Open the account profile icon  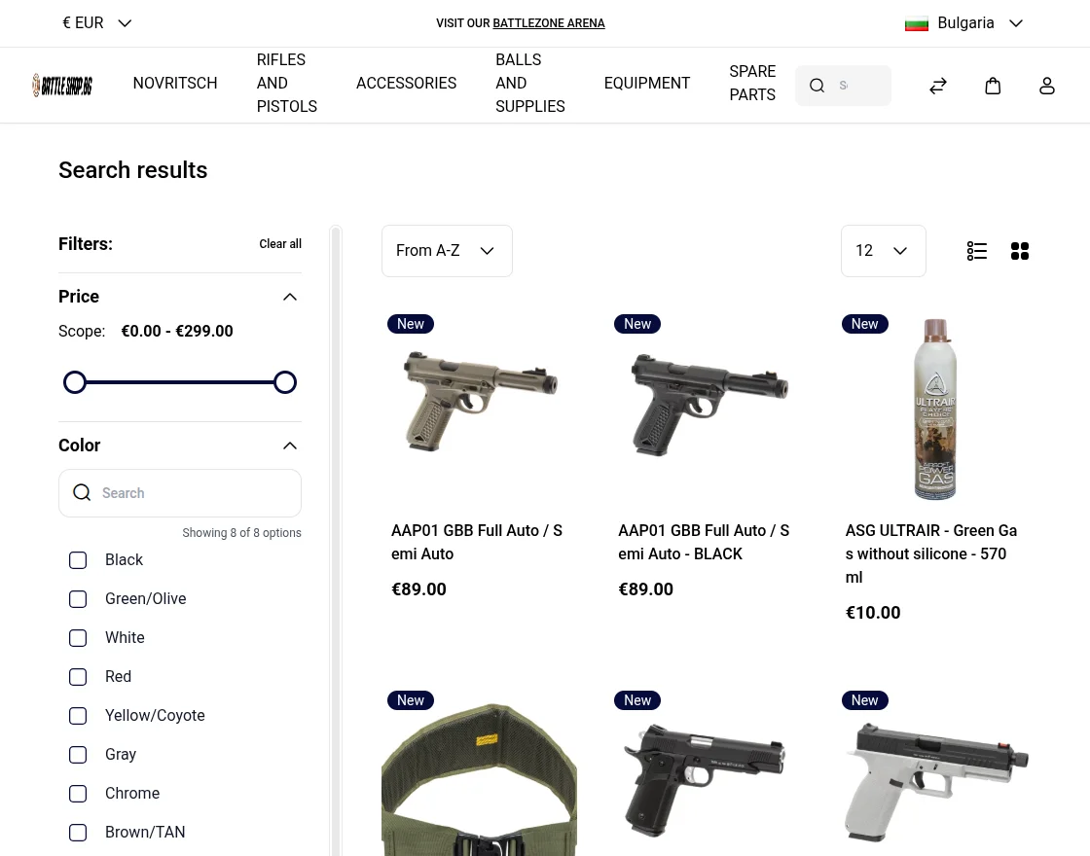click(x=1047, y=86)
